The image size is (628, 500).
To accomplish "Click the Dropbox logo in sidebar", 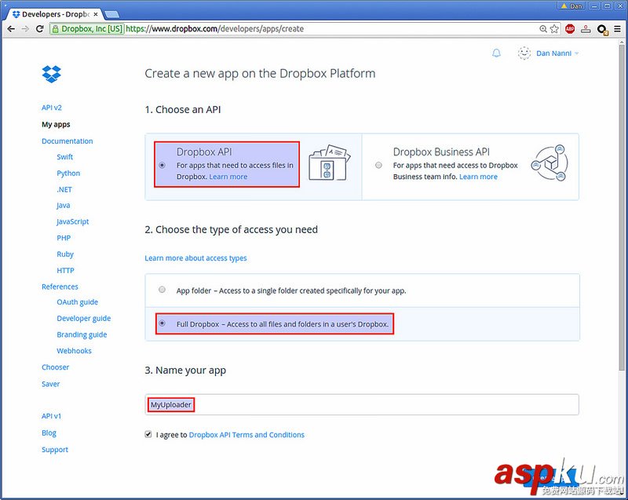I will [51, 75].
